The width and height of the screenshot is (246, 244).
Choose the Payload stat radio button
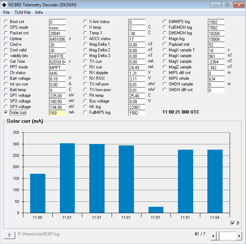pyautogui.click(x=165, y=44)
